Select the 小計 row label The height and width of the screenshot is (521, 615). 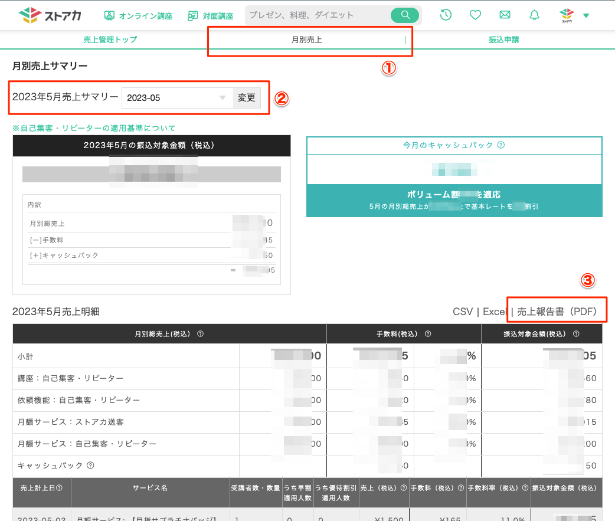(25, 356)
